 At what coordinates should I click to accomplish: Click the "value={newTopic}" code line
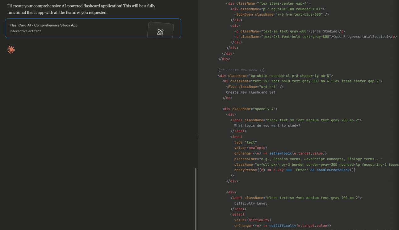coord(251,148)
